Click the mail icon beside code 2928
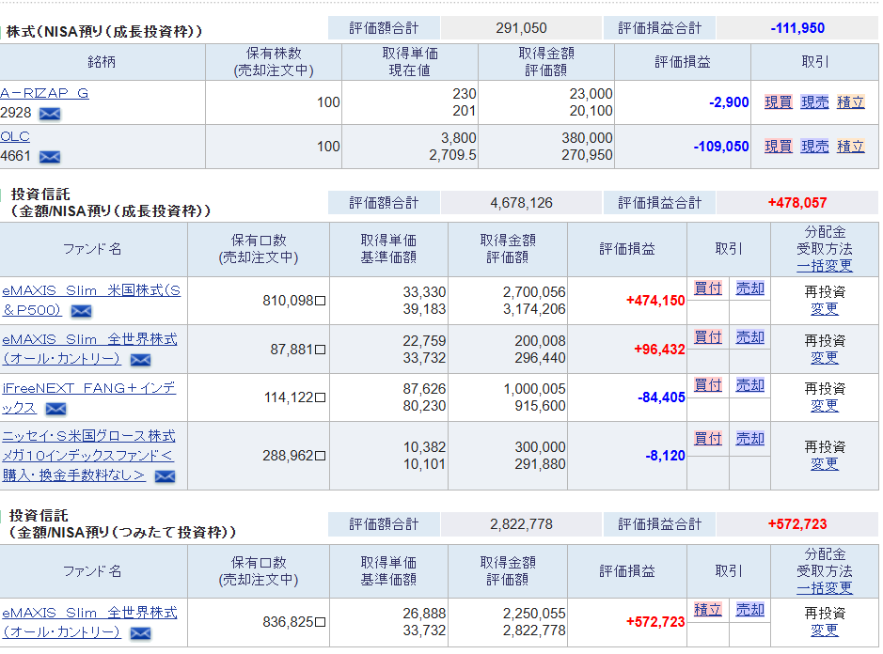This screenshot has height=654, width=883. click(x=50, y=114)
